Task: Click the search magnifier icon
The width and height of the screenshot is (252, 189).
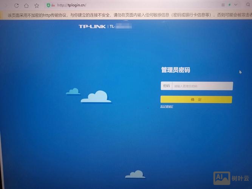Action: click(x=248, y=5)
